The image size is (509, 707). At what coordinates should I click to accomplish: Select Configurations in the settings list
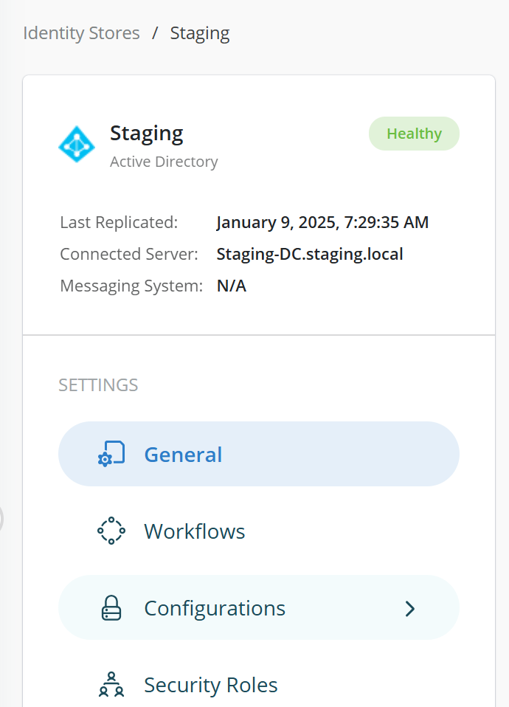click(x=215, y=608)
